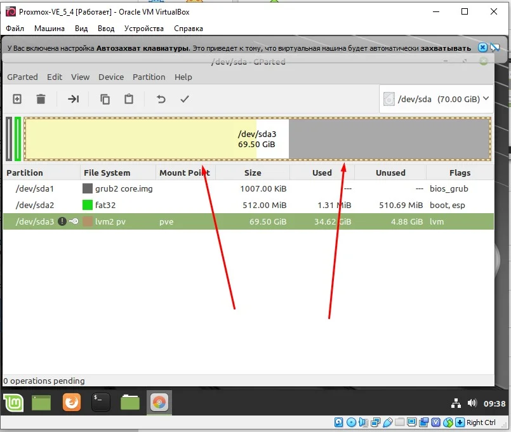The image size is (511, 432).
Task: Open the Edit menu
Action: (x=55, y=77)
